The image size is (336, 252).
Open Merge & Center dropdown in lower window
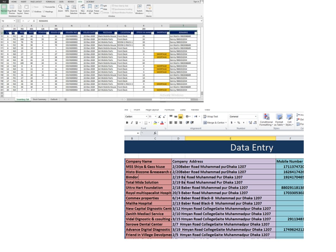pos(226,123)
